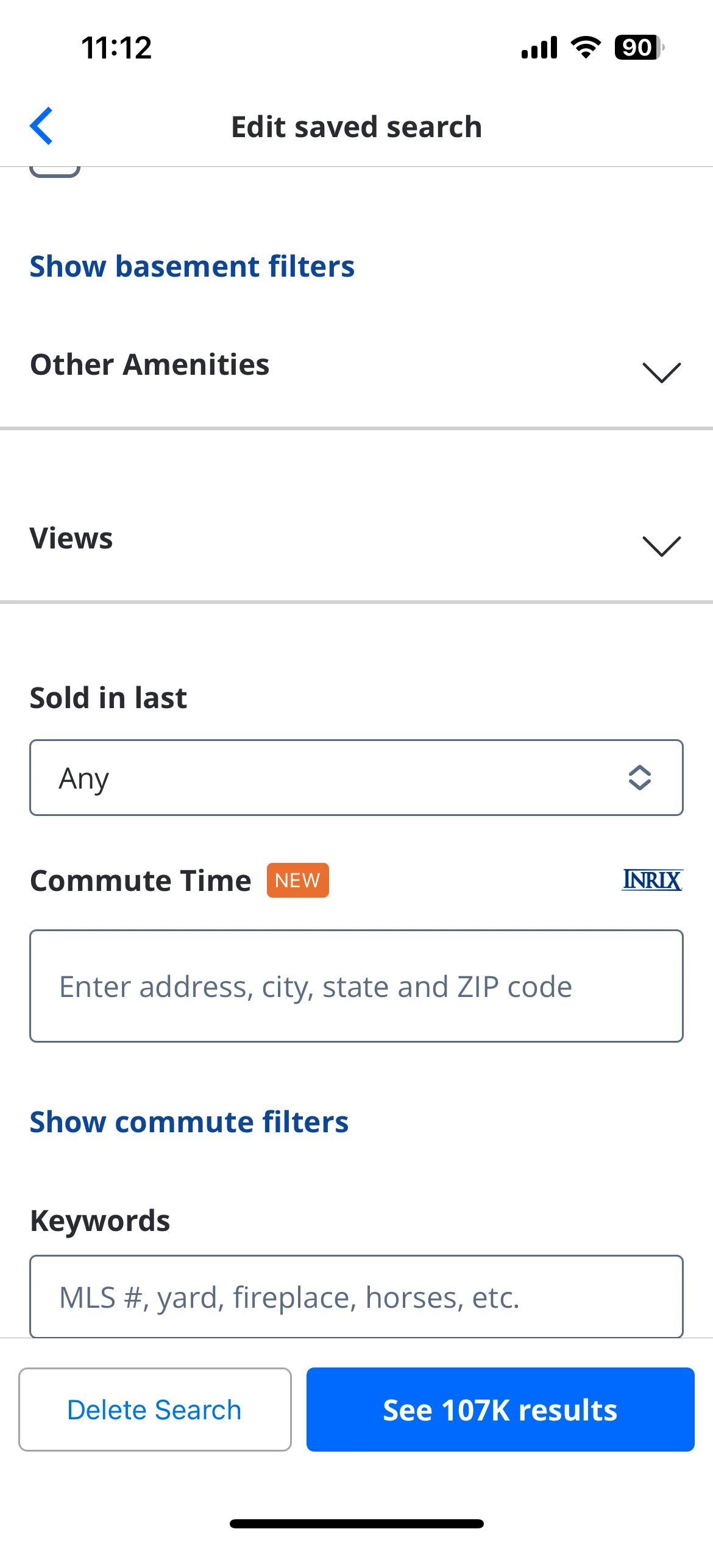Image resolution: width=713 pixels, height=1543 pixels.
Task: Tap the Views section heading
Action: pos(71,538)
